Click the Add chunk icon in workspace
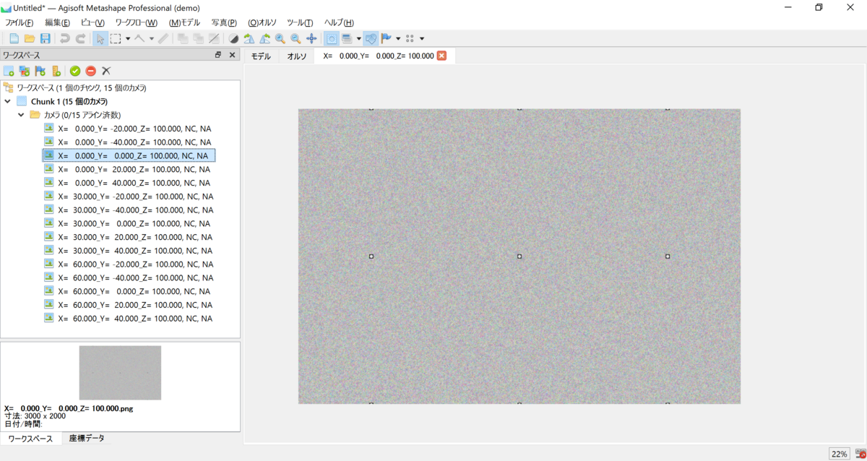This screenshot has height=461, width=867. pos(9,71)
